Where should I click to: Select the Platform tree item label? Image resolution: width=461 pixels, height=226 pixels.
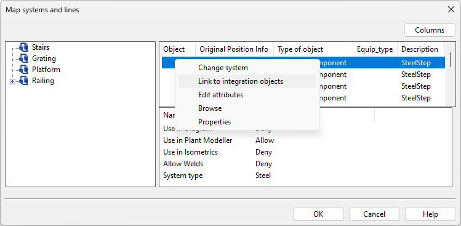(46, 70)
